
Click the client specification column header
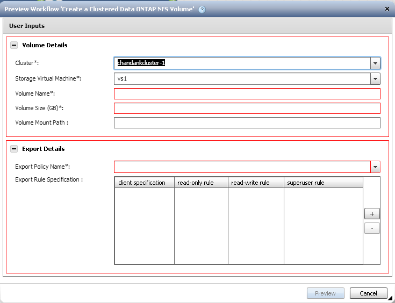[x=144, y=183]
